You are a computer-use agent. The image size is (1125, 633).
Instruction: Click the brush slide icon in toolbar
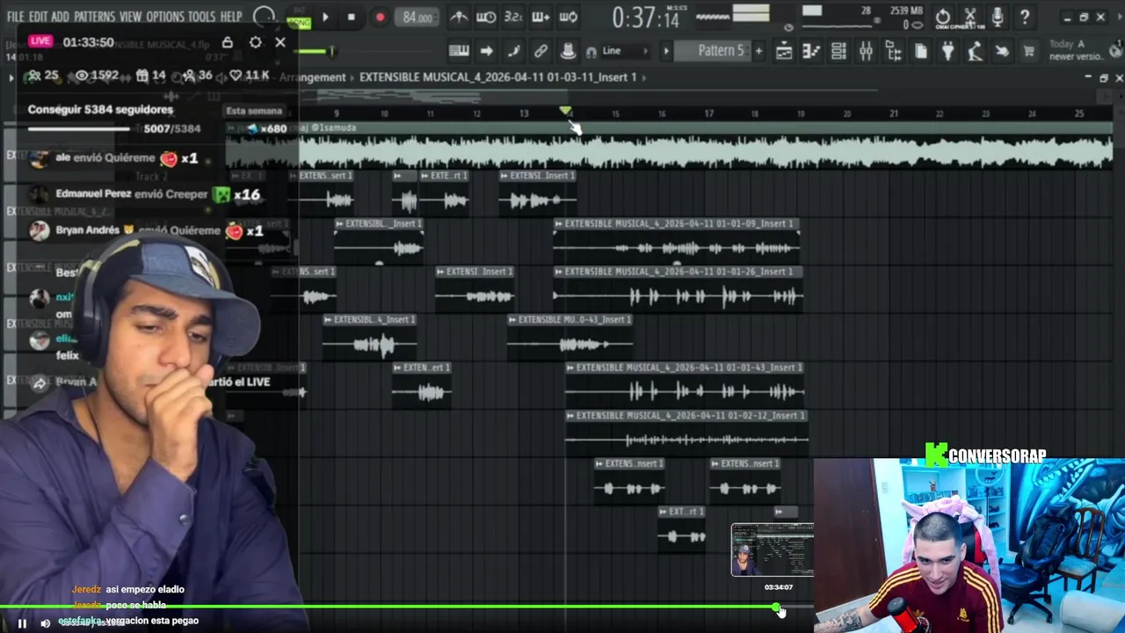(x=513, y=51)
